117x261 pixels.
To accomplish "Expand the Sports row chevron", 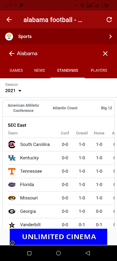I will [110, 37].
